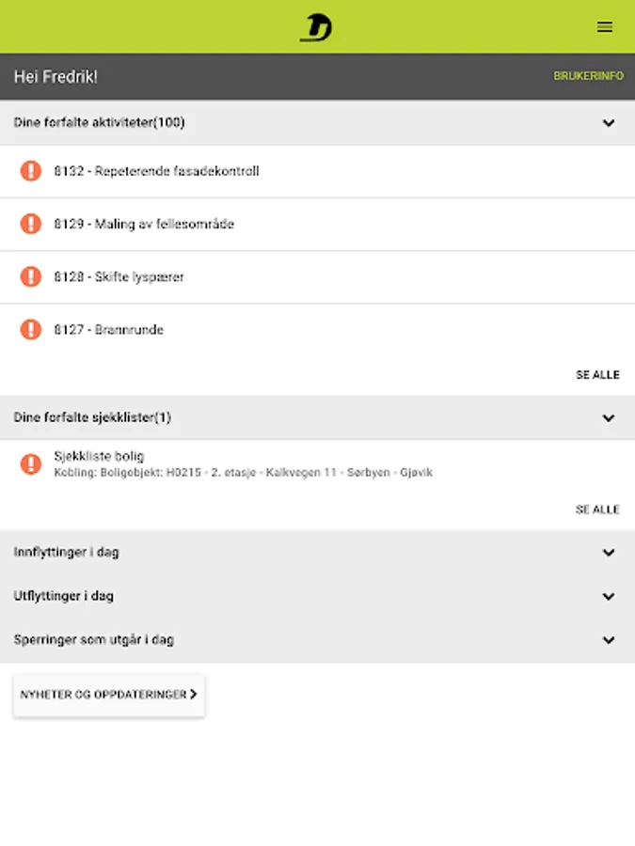Click arrow icon on Nyheter og oppdateringer
635x846 pixels.
[x=194, y=695]
